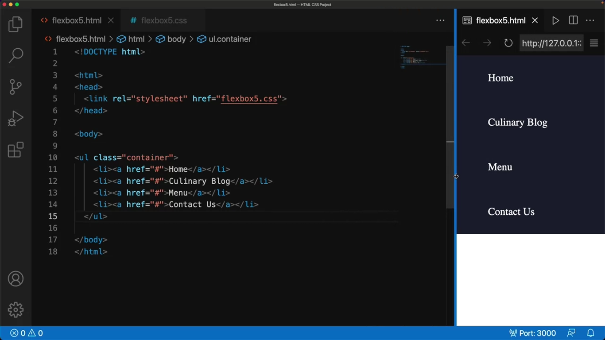Expand the ul.container breadcrumb item

229,39
